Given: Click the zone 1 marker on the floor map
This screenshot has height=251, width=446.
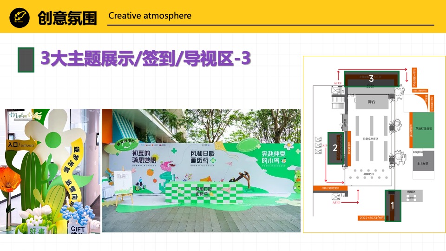Looking at the screenshot, I should pyautogui.click(x=392, y=205).
